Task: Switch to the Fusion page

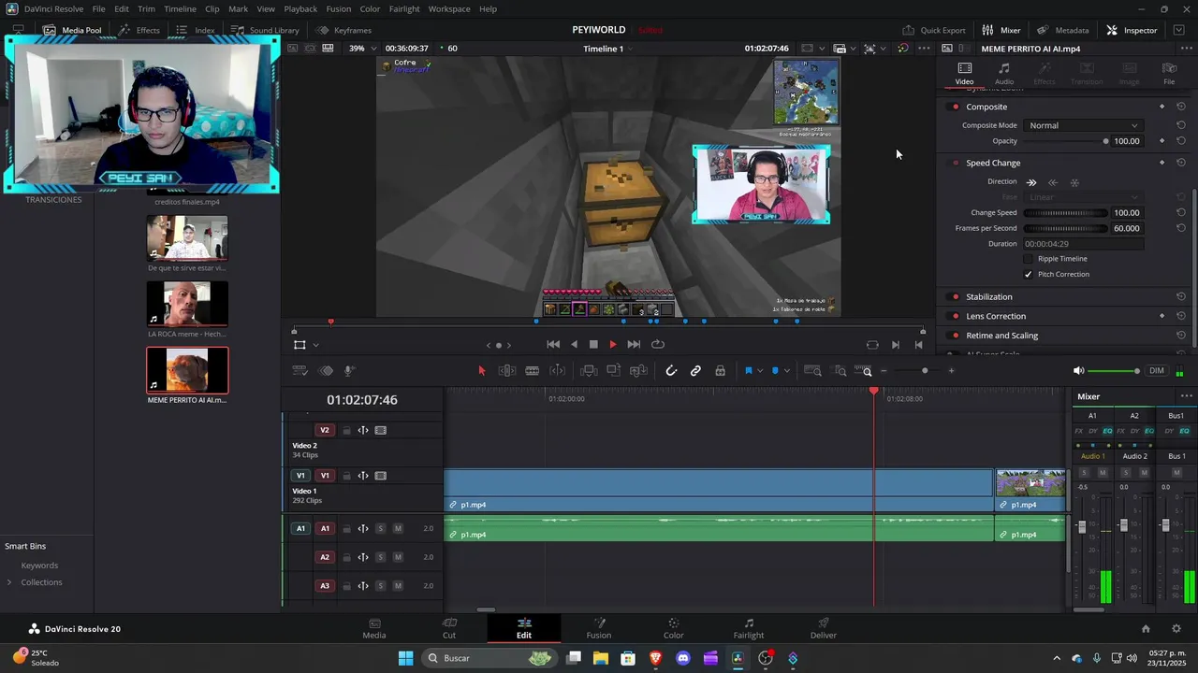Action: coord(599,627)
